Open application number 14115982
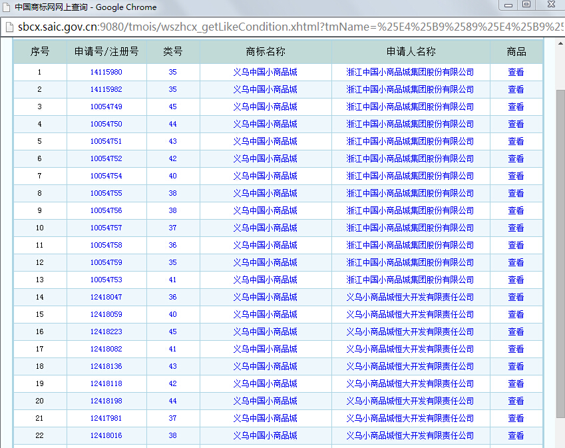565x448 pixels. point(106,89)
